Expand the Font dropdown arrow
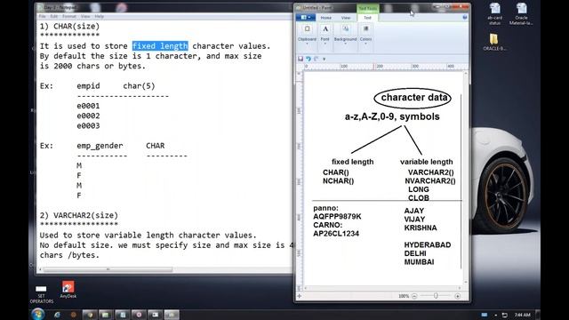The image size is (569, 320). click(x=325, y=44)
